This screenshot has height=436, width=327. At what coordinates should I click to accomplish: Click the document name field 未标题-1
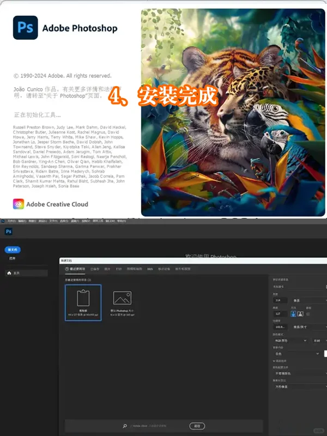298,287
